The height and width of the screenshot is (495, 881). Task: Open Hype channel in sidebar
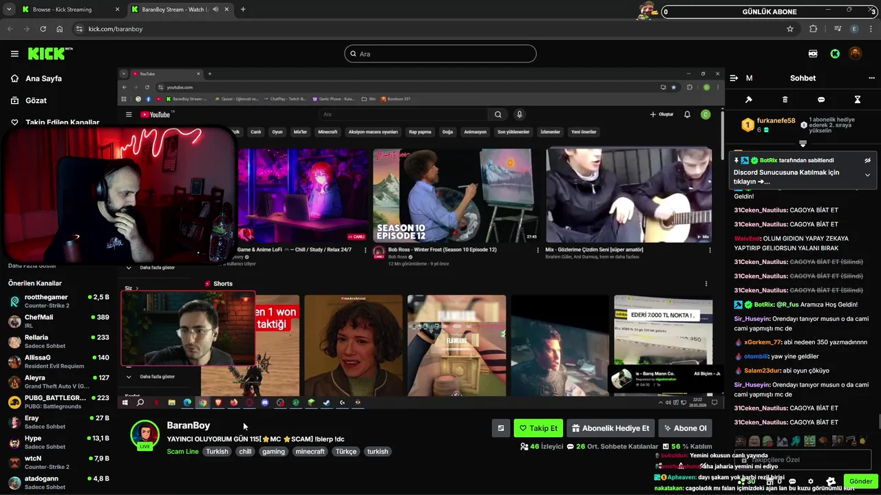point(59,442)
